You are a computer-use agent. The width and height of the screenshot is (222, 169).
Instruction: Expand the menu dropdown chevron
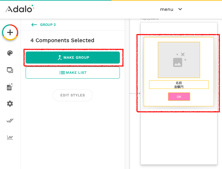pyautogui.click(x=180, y=9)
